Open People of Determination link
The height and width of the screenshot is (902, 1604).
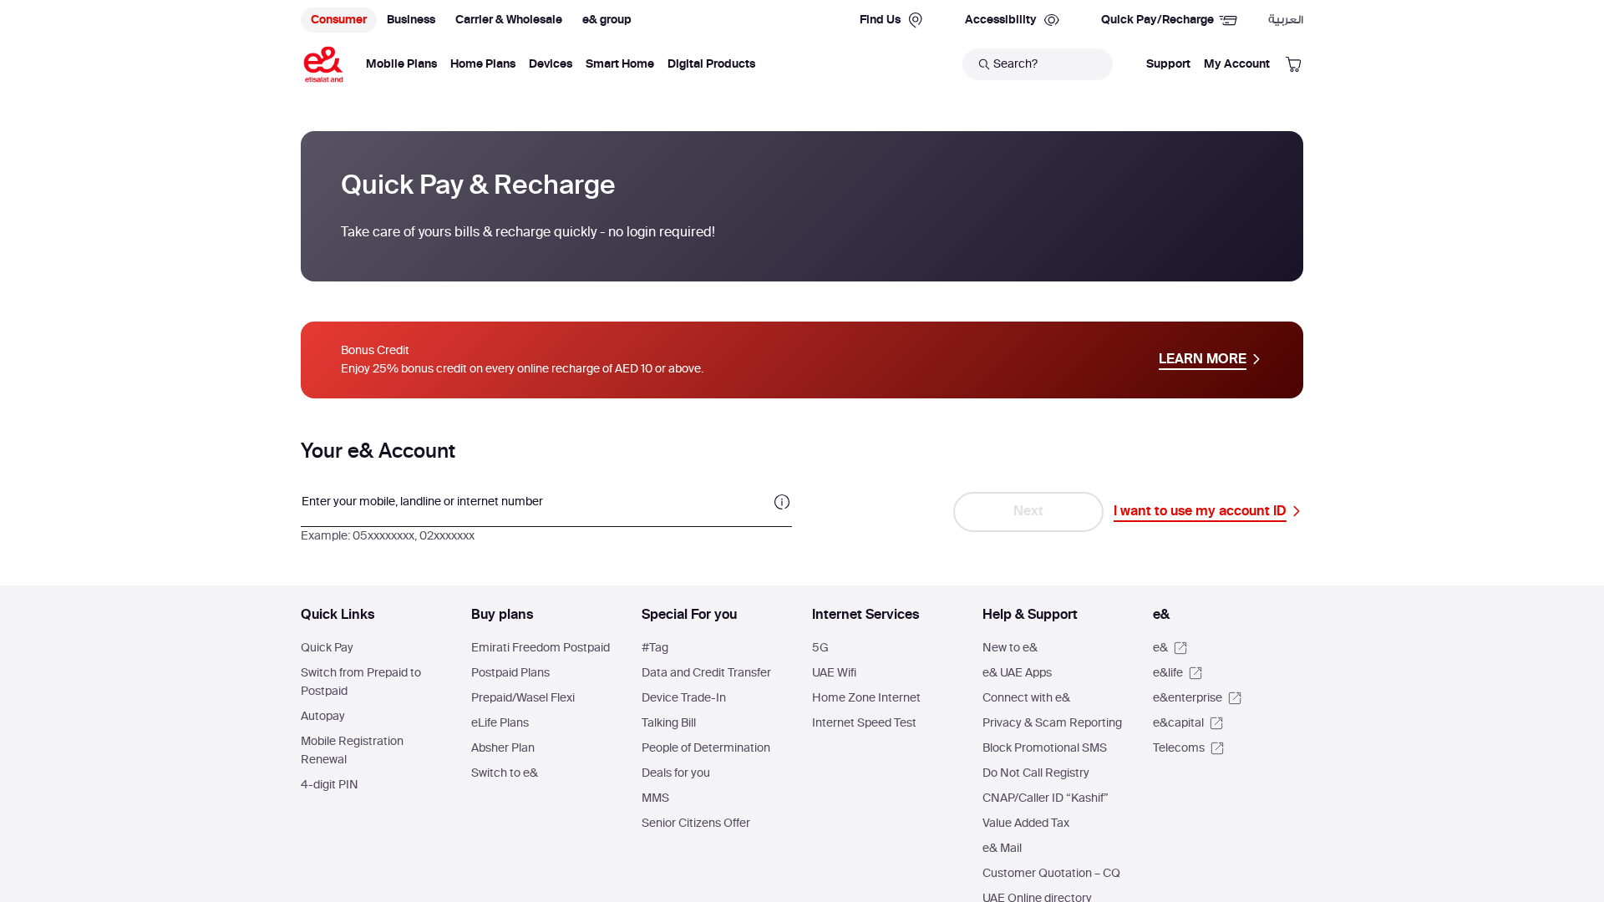click(706, 748)
